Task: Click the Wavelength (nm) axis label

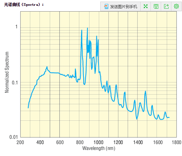Action: (x=99, y=148)
